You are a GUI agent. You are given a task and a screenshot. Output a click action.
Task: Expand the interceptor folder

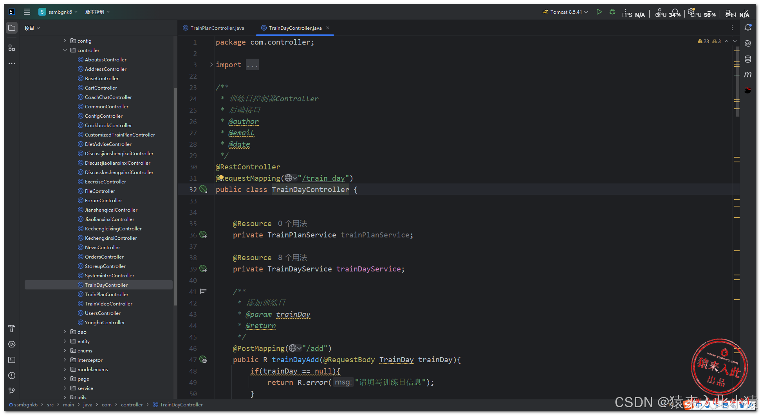point(65,360)
